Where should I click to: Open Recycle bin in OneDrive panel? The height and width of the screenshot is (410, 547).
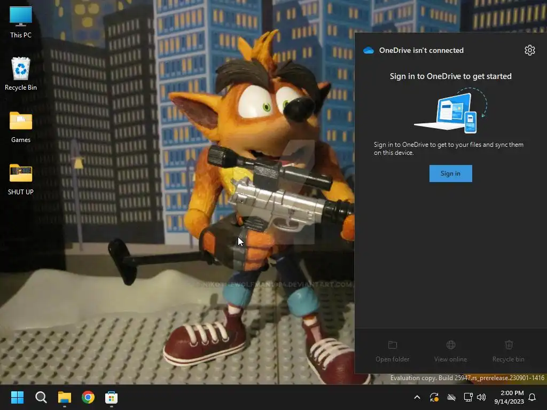tap(509, 352)
